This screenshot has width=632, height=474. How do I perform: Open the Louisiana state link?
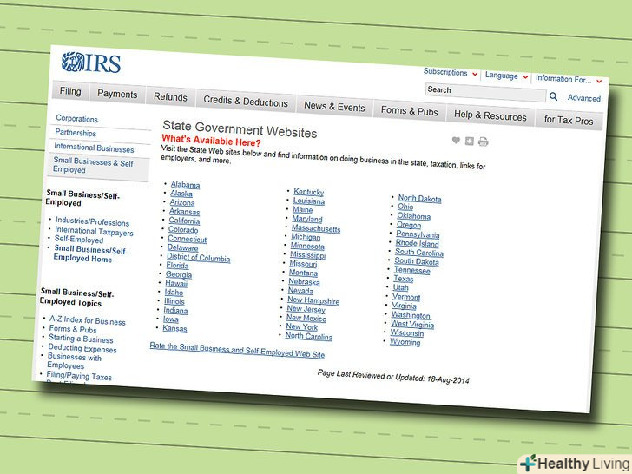pos(309,201)
